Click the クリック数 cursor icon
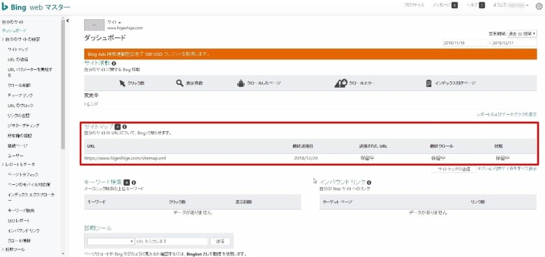The height and width of the screenshot is (257, 545). pyautogui.click(x=122, y=83)
